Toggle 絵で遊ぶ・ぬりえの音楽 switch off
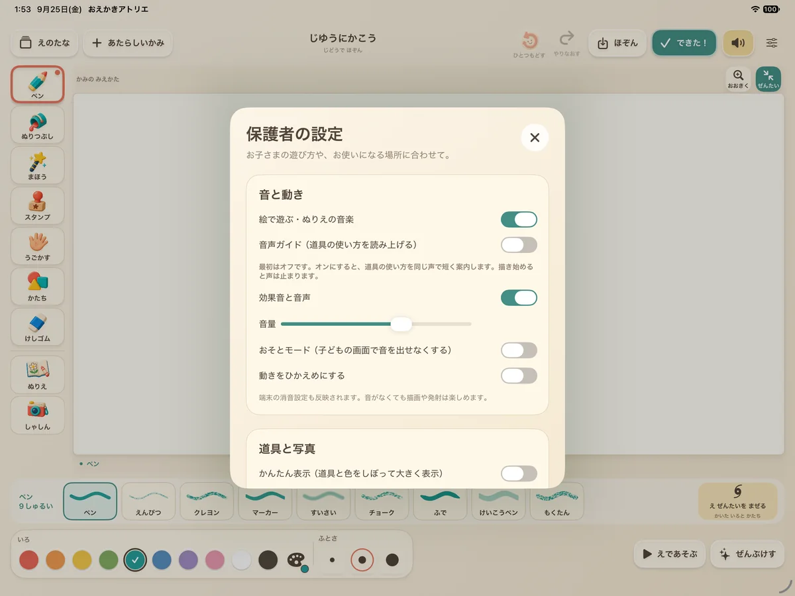 (519, 220)
